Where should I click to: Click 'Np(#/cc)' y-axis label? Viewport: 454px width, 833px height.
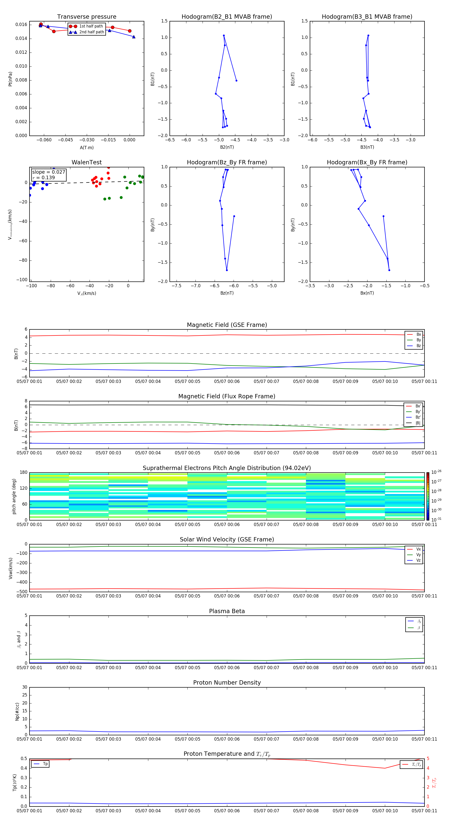[x=17, y=711]
